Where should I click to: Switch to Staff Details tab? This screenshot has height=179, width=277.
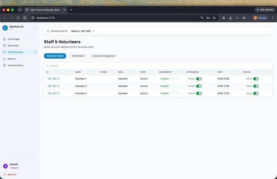(78, 56)
